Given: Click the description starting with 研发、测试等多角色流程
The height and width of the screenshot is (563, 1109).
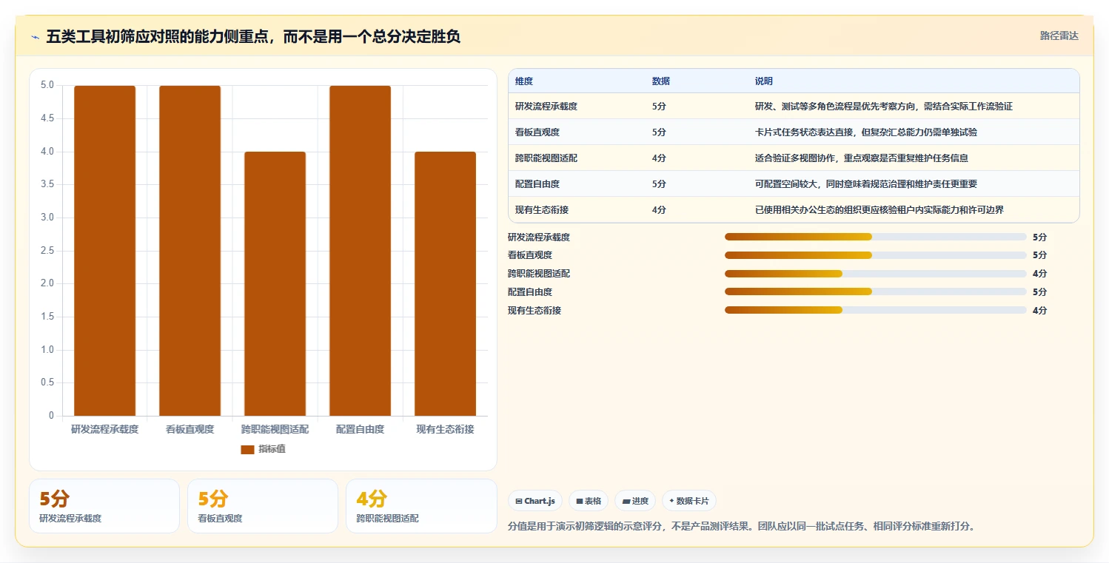Looking at the screenshot, I should 884,107.
